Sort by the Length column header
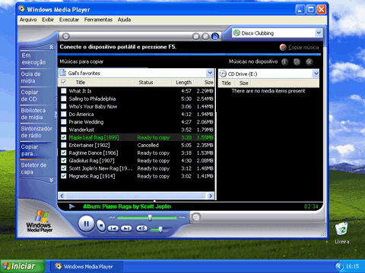This screenshot has width=365, height=273. [x=183, y=82]
